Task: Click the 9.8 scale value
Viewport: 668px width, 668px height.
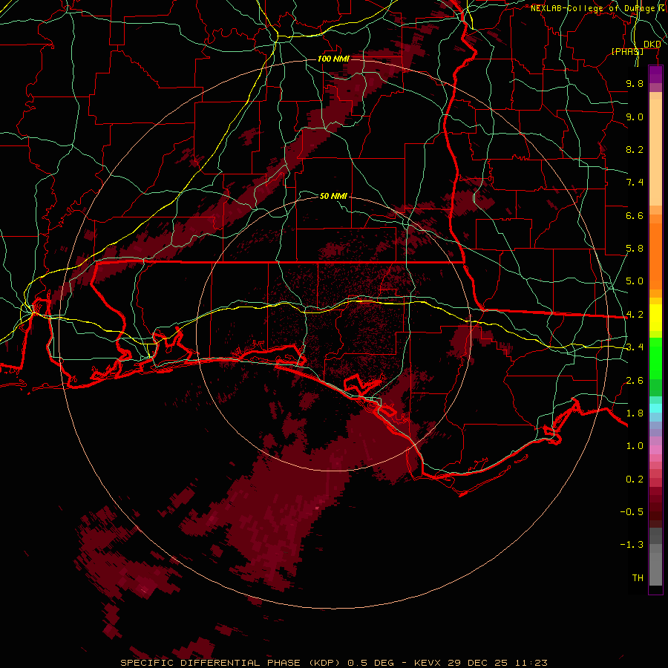Action: pos(635,83)
